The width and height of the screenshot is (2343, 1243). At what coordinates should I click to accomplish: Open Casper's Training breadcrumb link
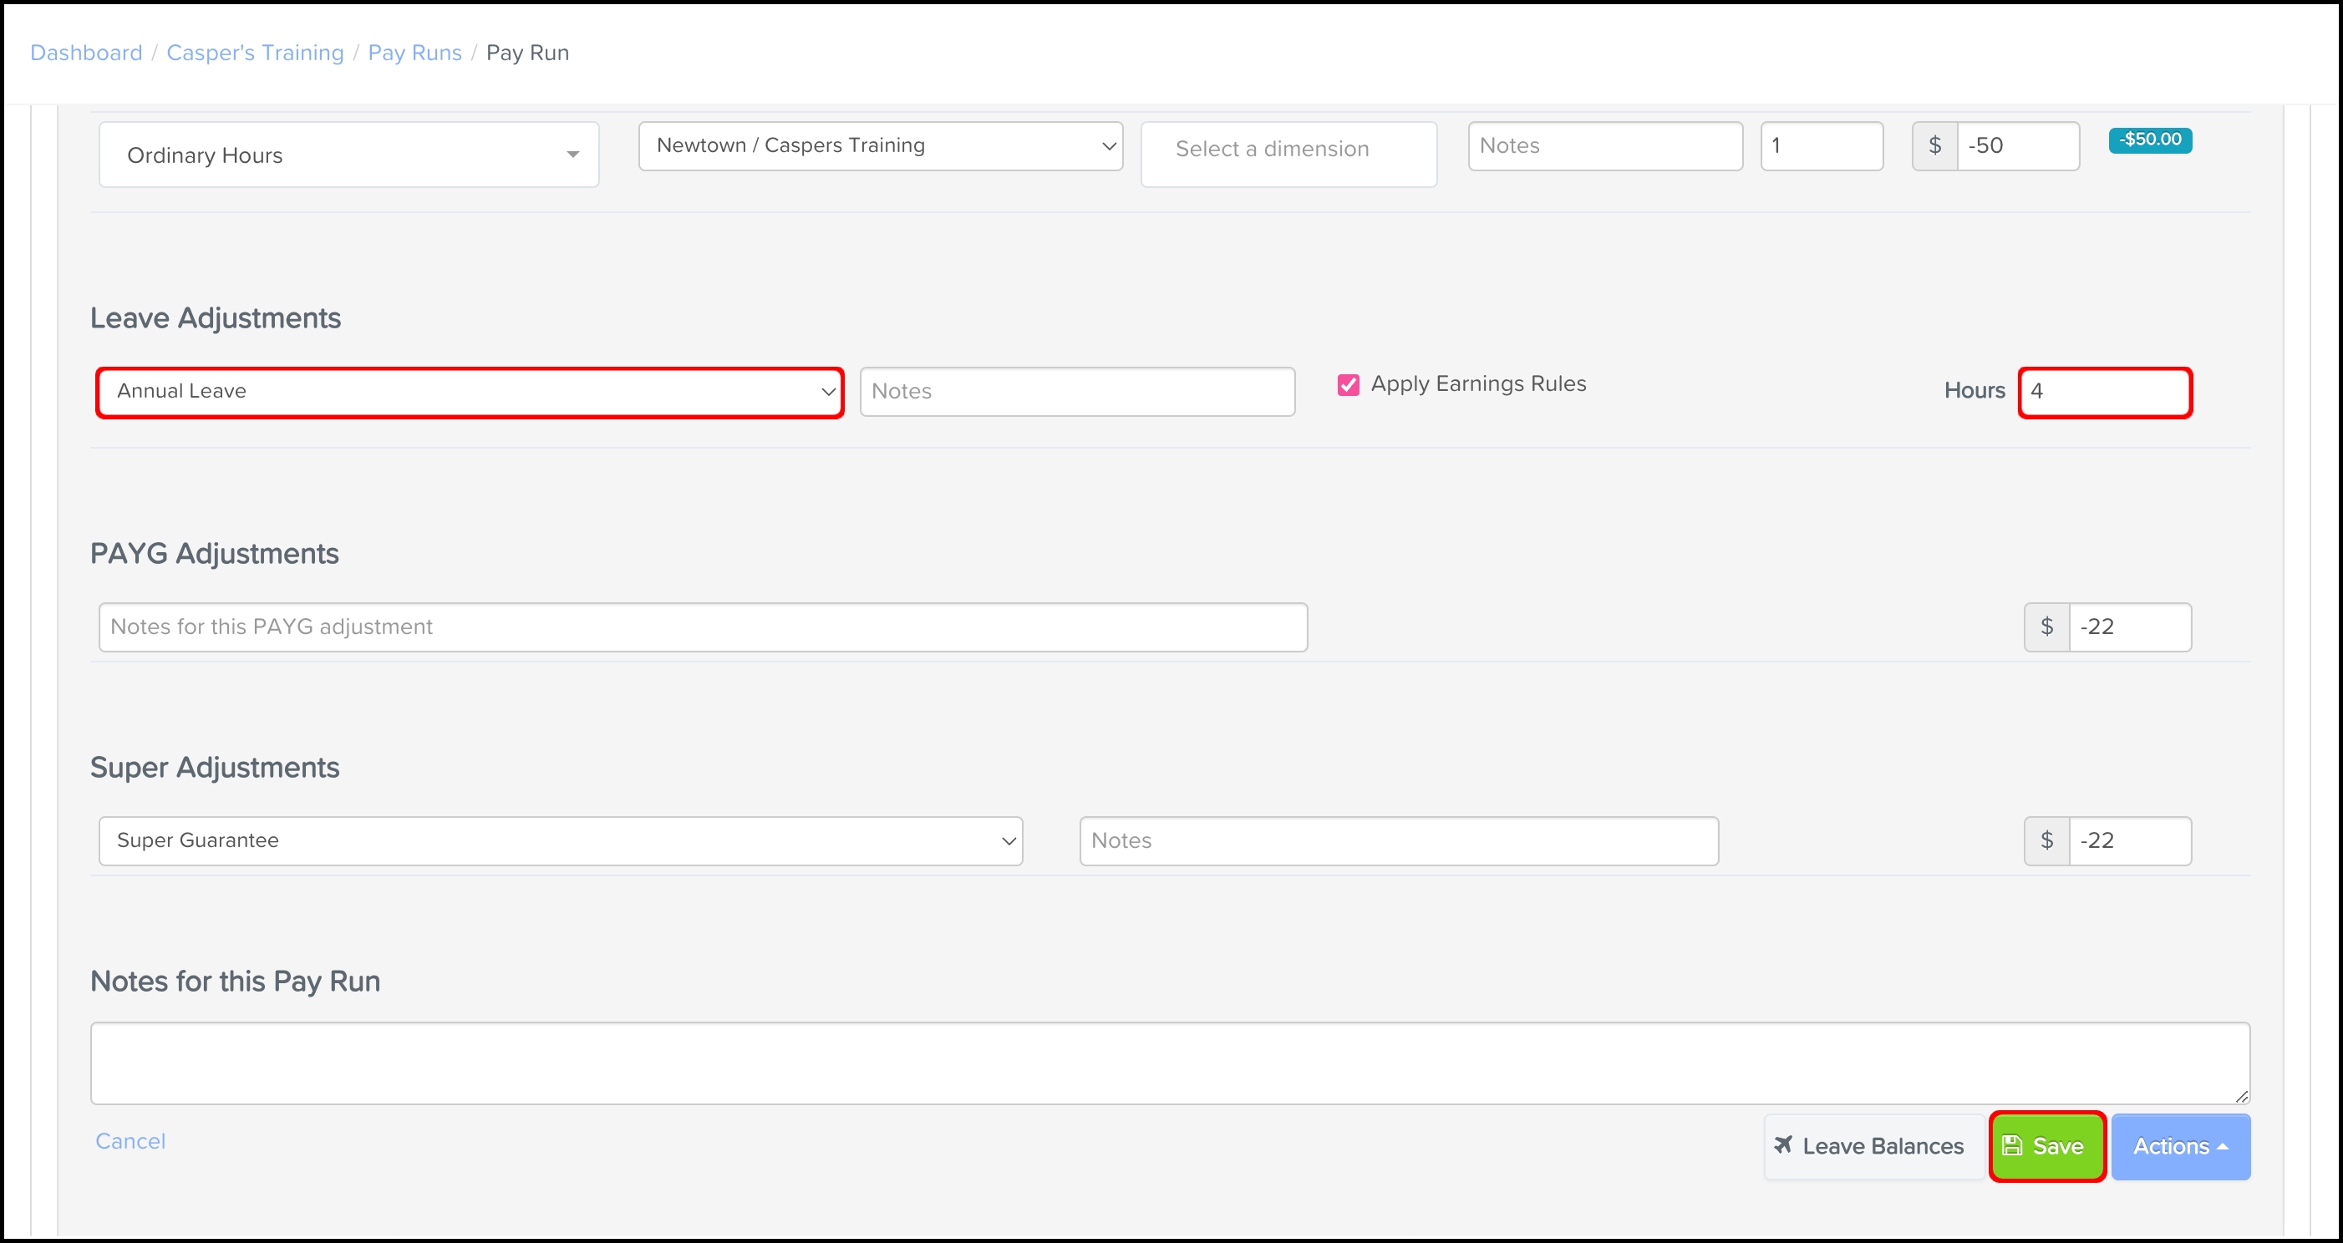(x=255, y=53)
